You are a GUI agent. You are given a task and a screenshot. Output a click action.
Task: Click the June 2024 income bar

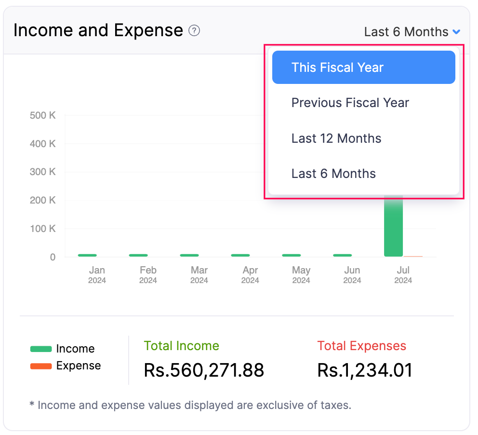click(x=343, y=255)
